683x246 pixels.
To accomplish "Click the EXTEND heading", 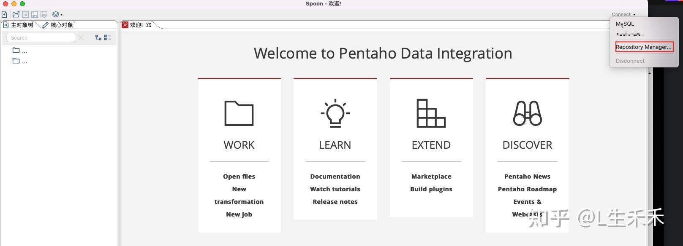I will tap(431, 145).
